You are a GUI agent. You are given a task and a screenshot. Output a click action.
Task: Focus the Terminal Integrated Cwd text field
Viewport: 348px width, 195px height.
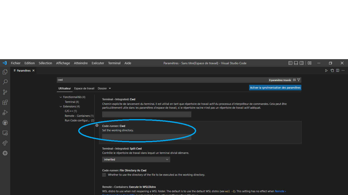(146, 114)
